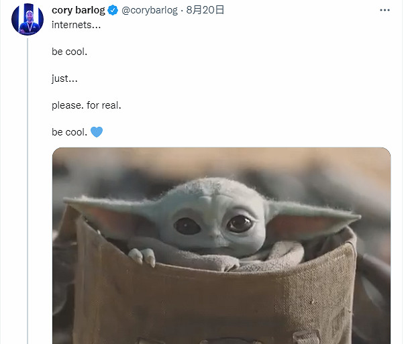404x344 pixels.
Task: Click Baby Yoda's left eye in image
Action: 187,226
